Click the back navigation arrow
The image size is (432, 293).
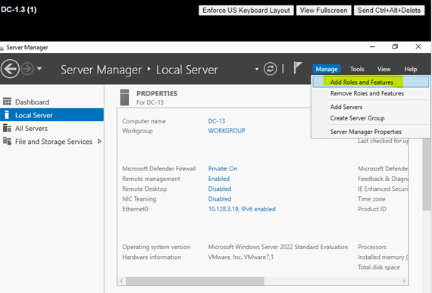coord(10,69)
